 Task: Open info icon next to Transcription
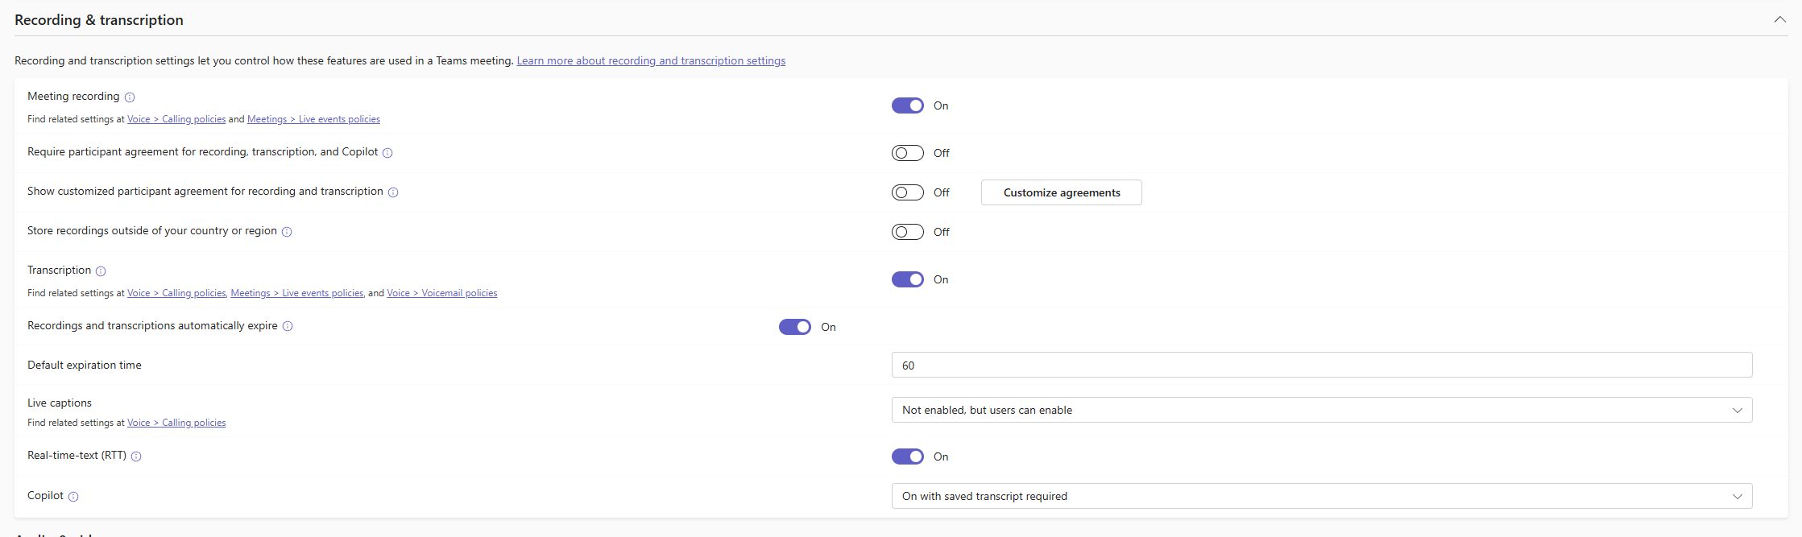(x=101, y=271)
